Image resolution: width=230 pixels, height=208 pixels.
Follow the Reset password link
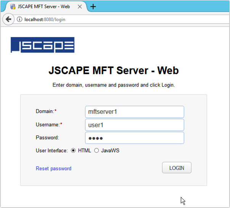[53, 168]
